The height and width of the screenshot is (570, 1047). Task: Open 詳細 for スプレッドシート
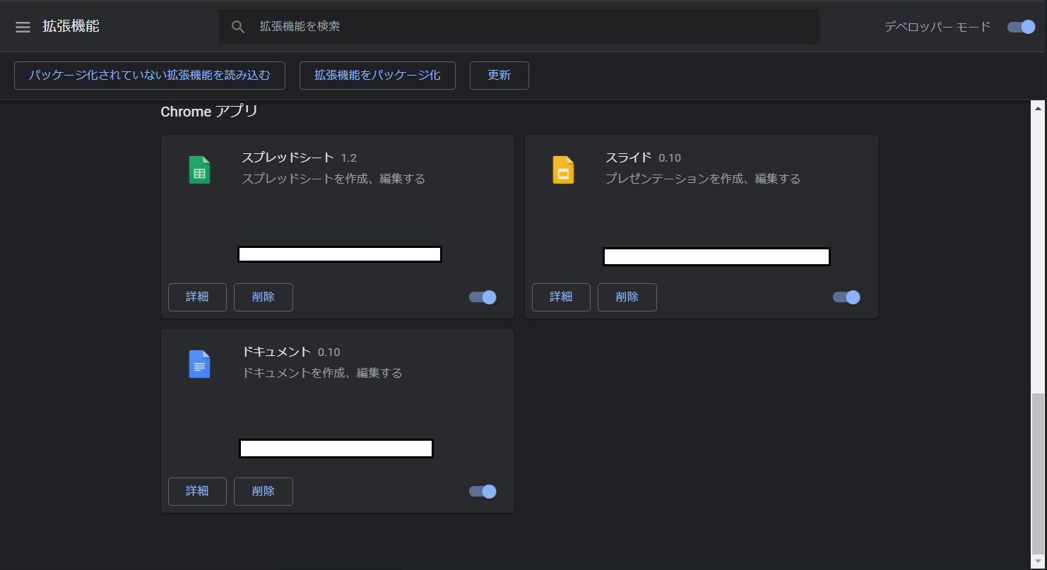point(197,297)
